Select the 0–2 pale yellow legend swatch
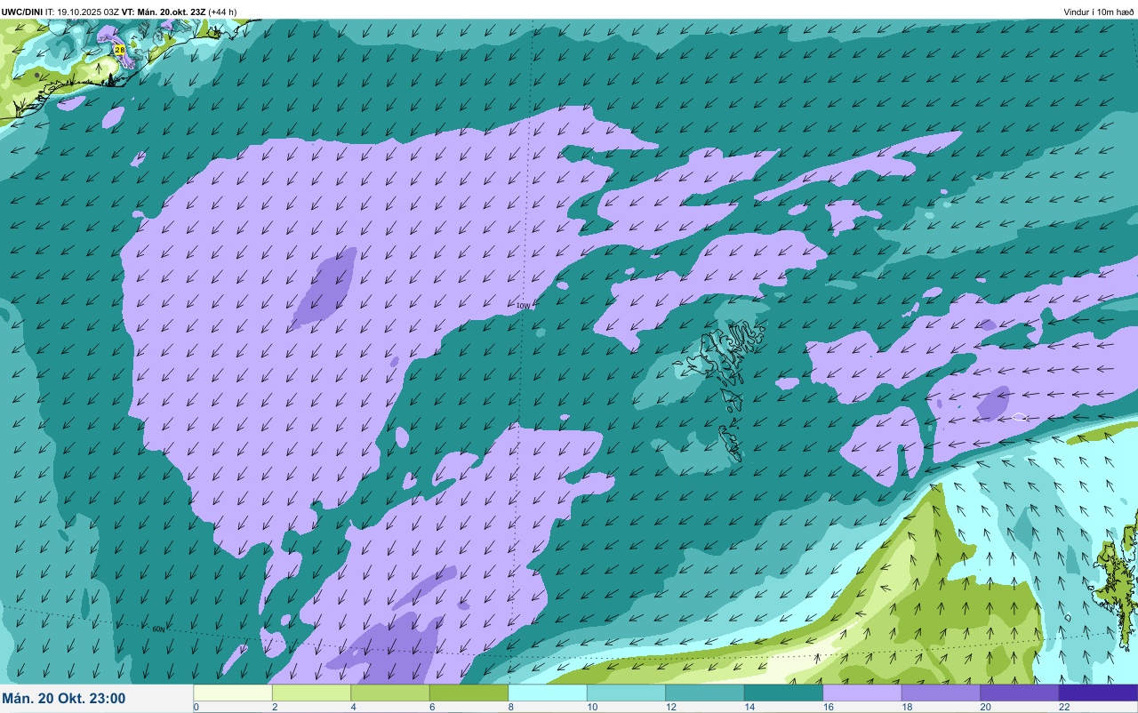Viewport: 1138px width, 713px height. (233, 693)
